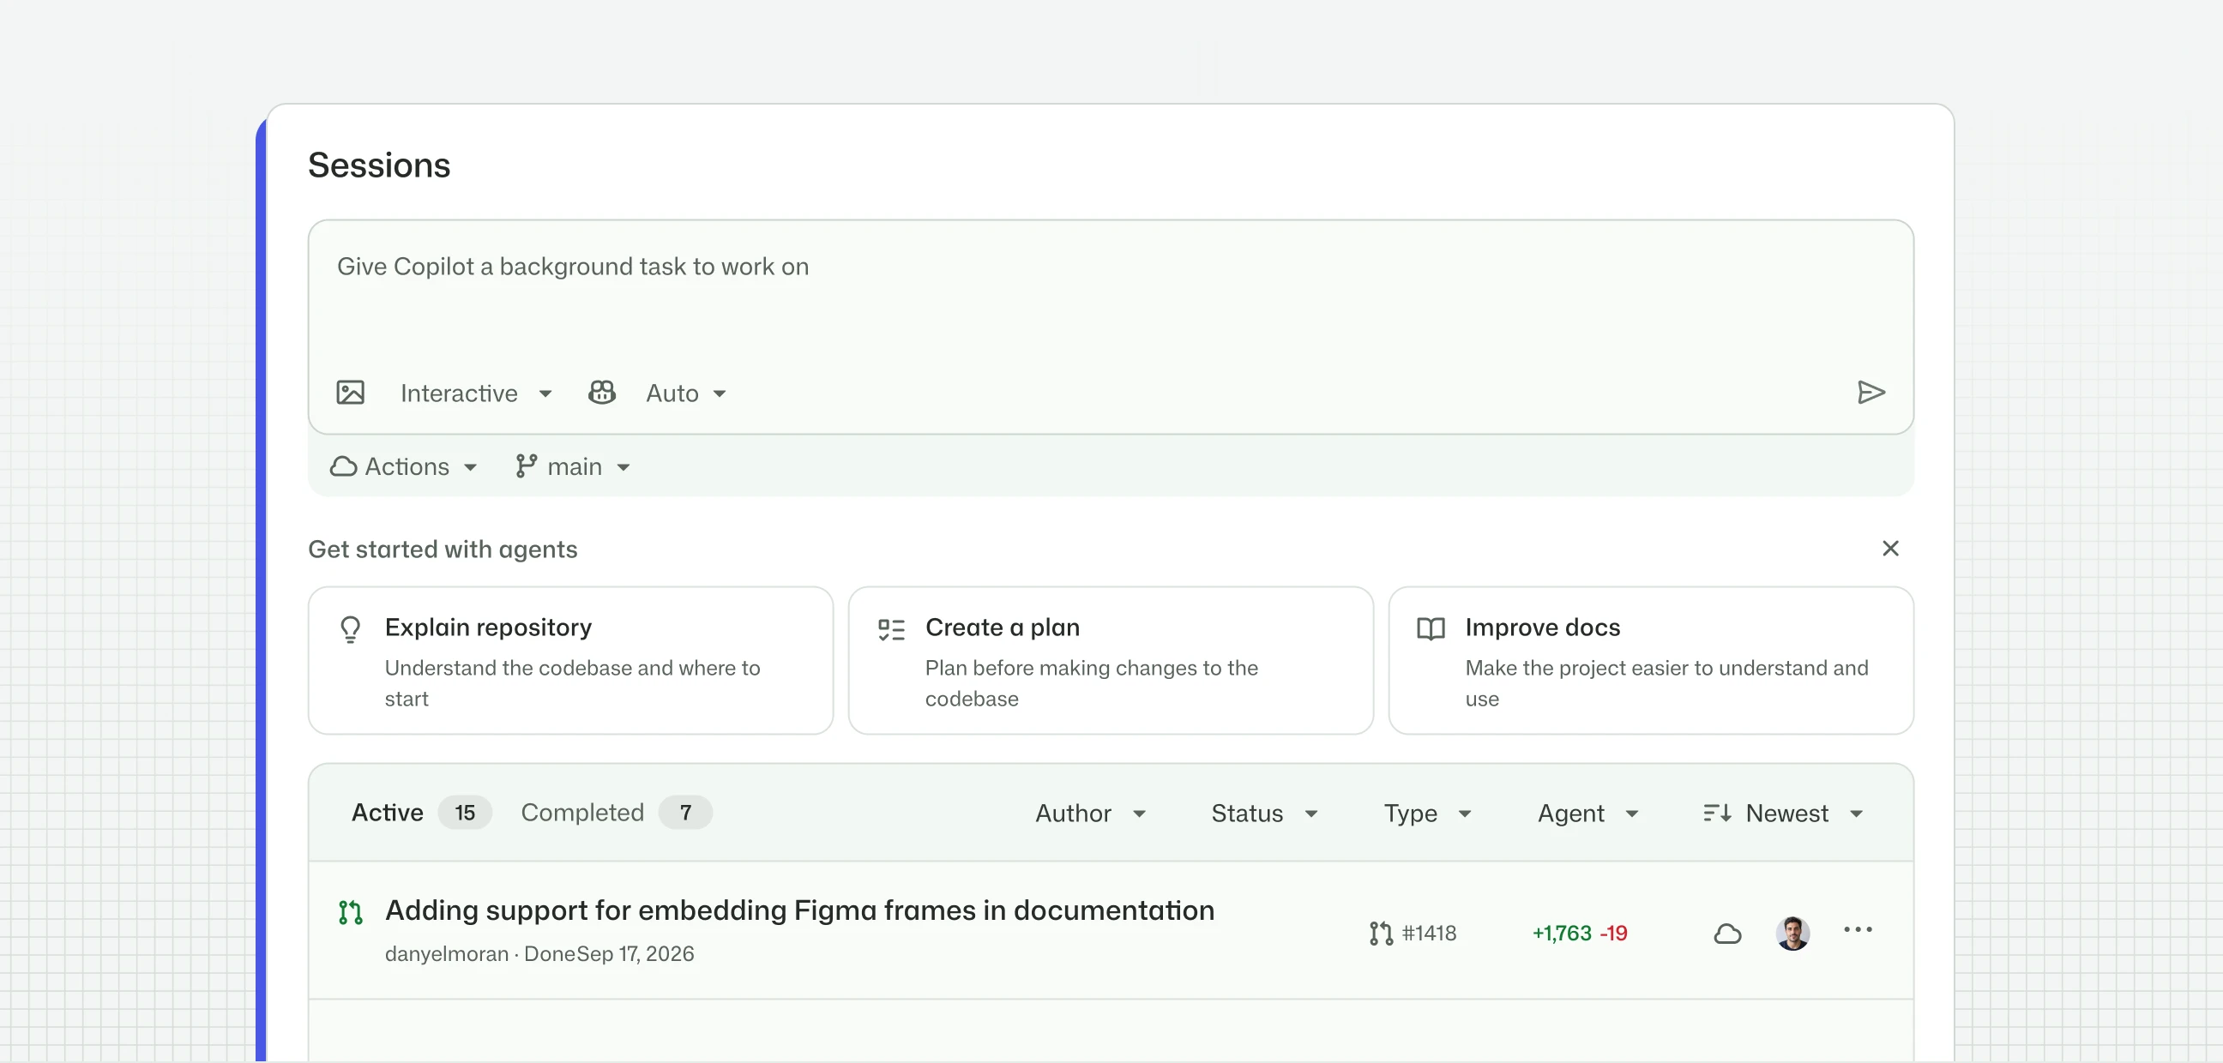Click the Get started with agents label
This screenshot has width=2223, height=1063.
pos(443,550)
